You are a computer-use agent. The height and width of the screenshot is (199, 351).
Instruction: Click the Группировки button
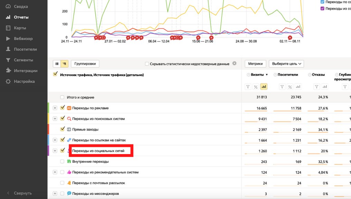click(85, 64)
